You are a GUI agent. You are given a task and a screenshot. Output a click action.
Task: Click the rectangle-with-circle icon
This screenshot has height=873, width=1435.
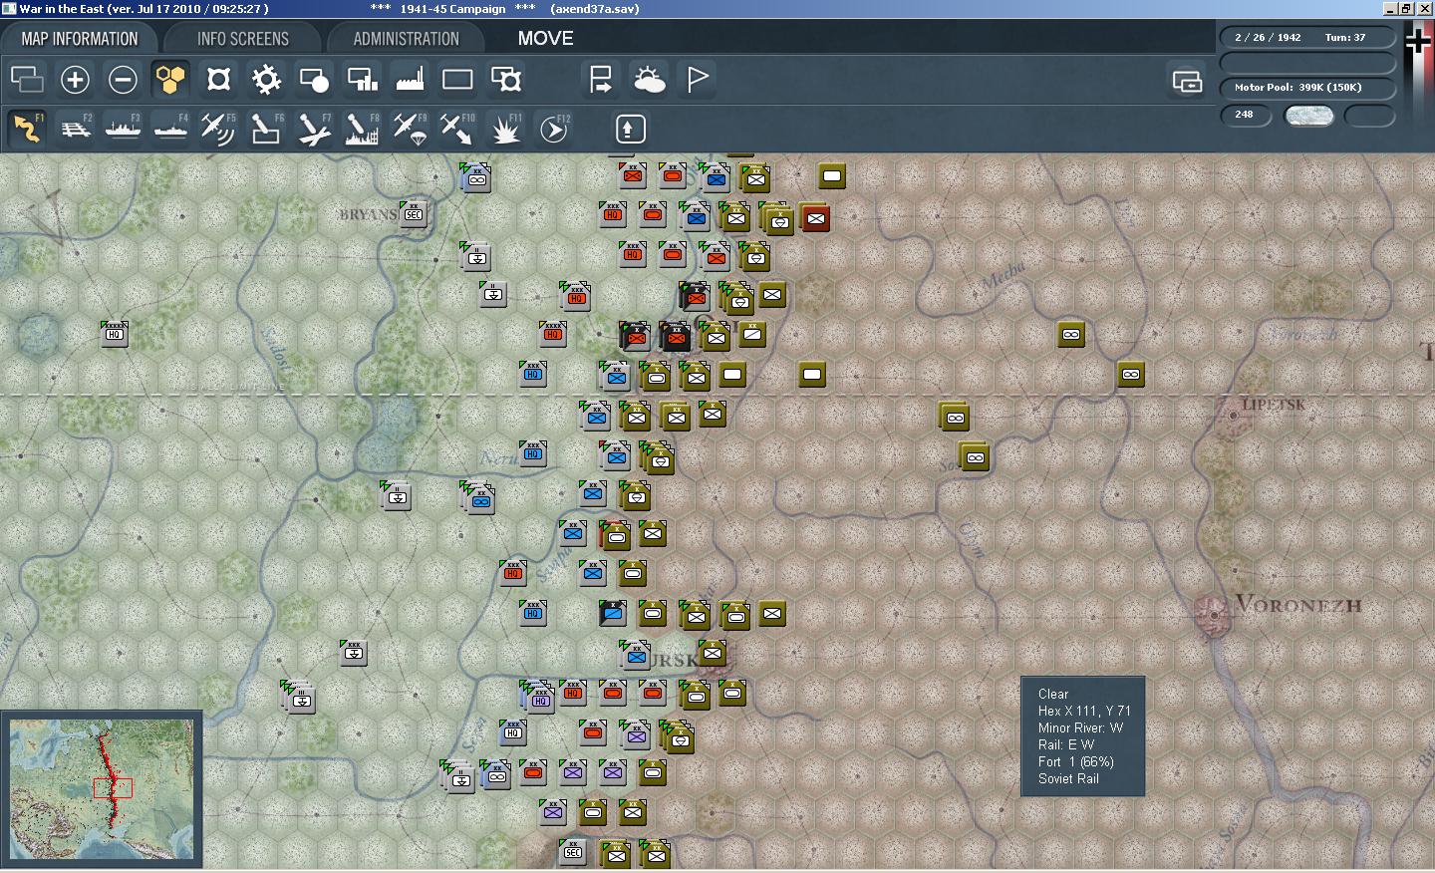pyautogui.click(x=314, y=79)
